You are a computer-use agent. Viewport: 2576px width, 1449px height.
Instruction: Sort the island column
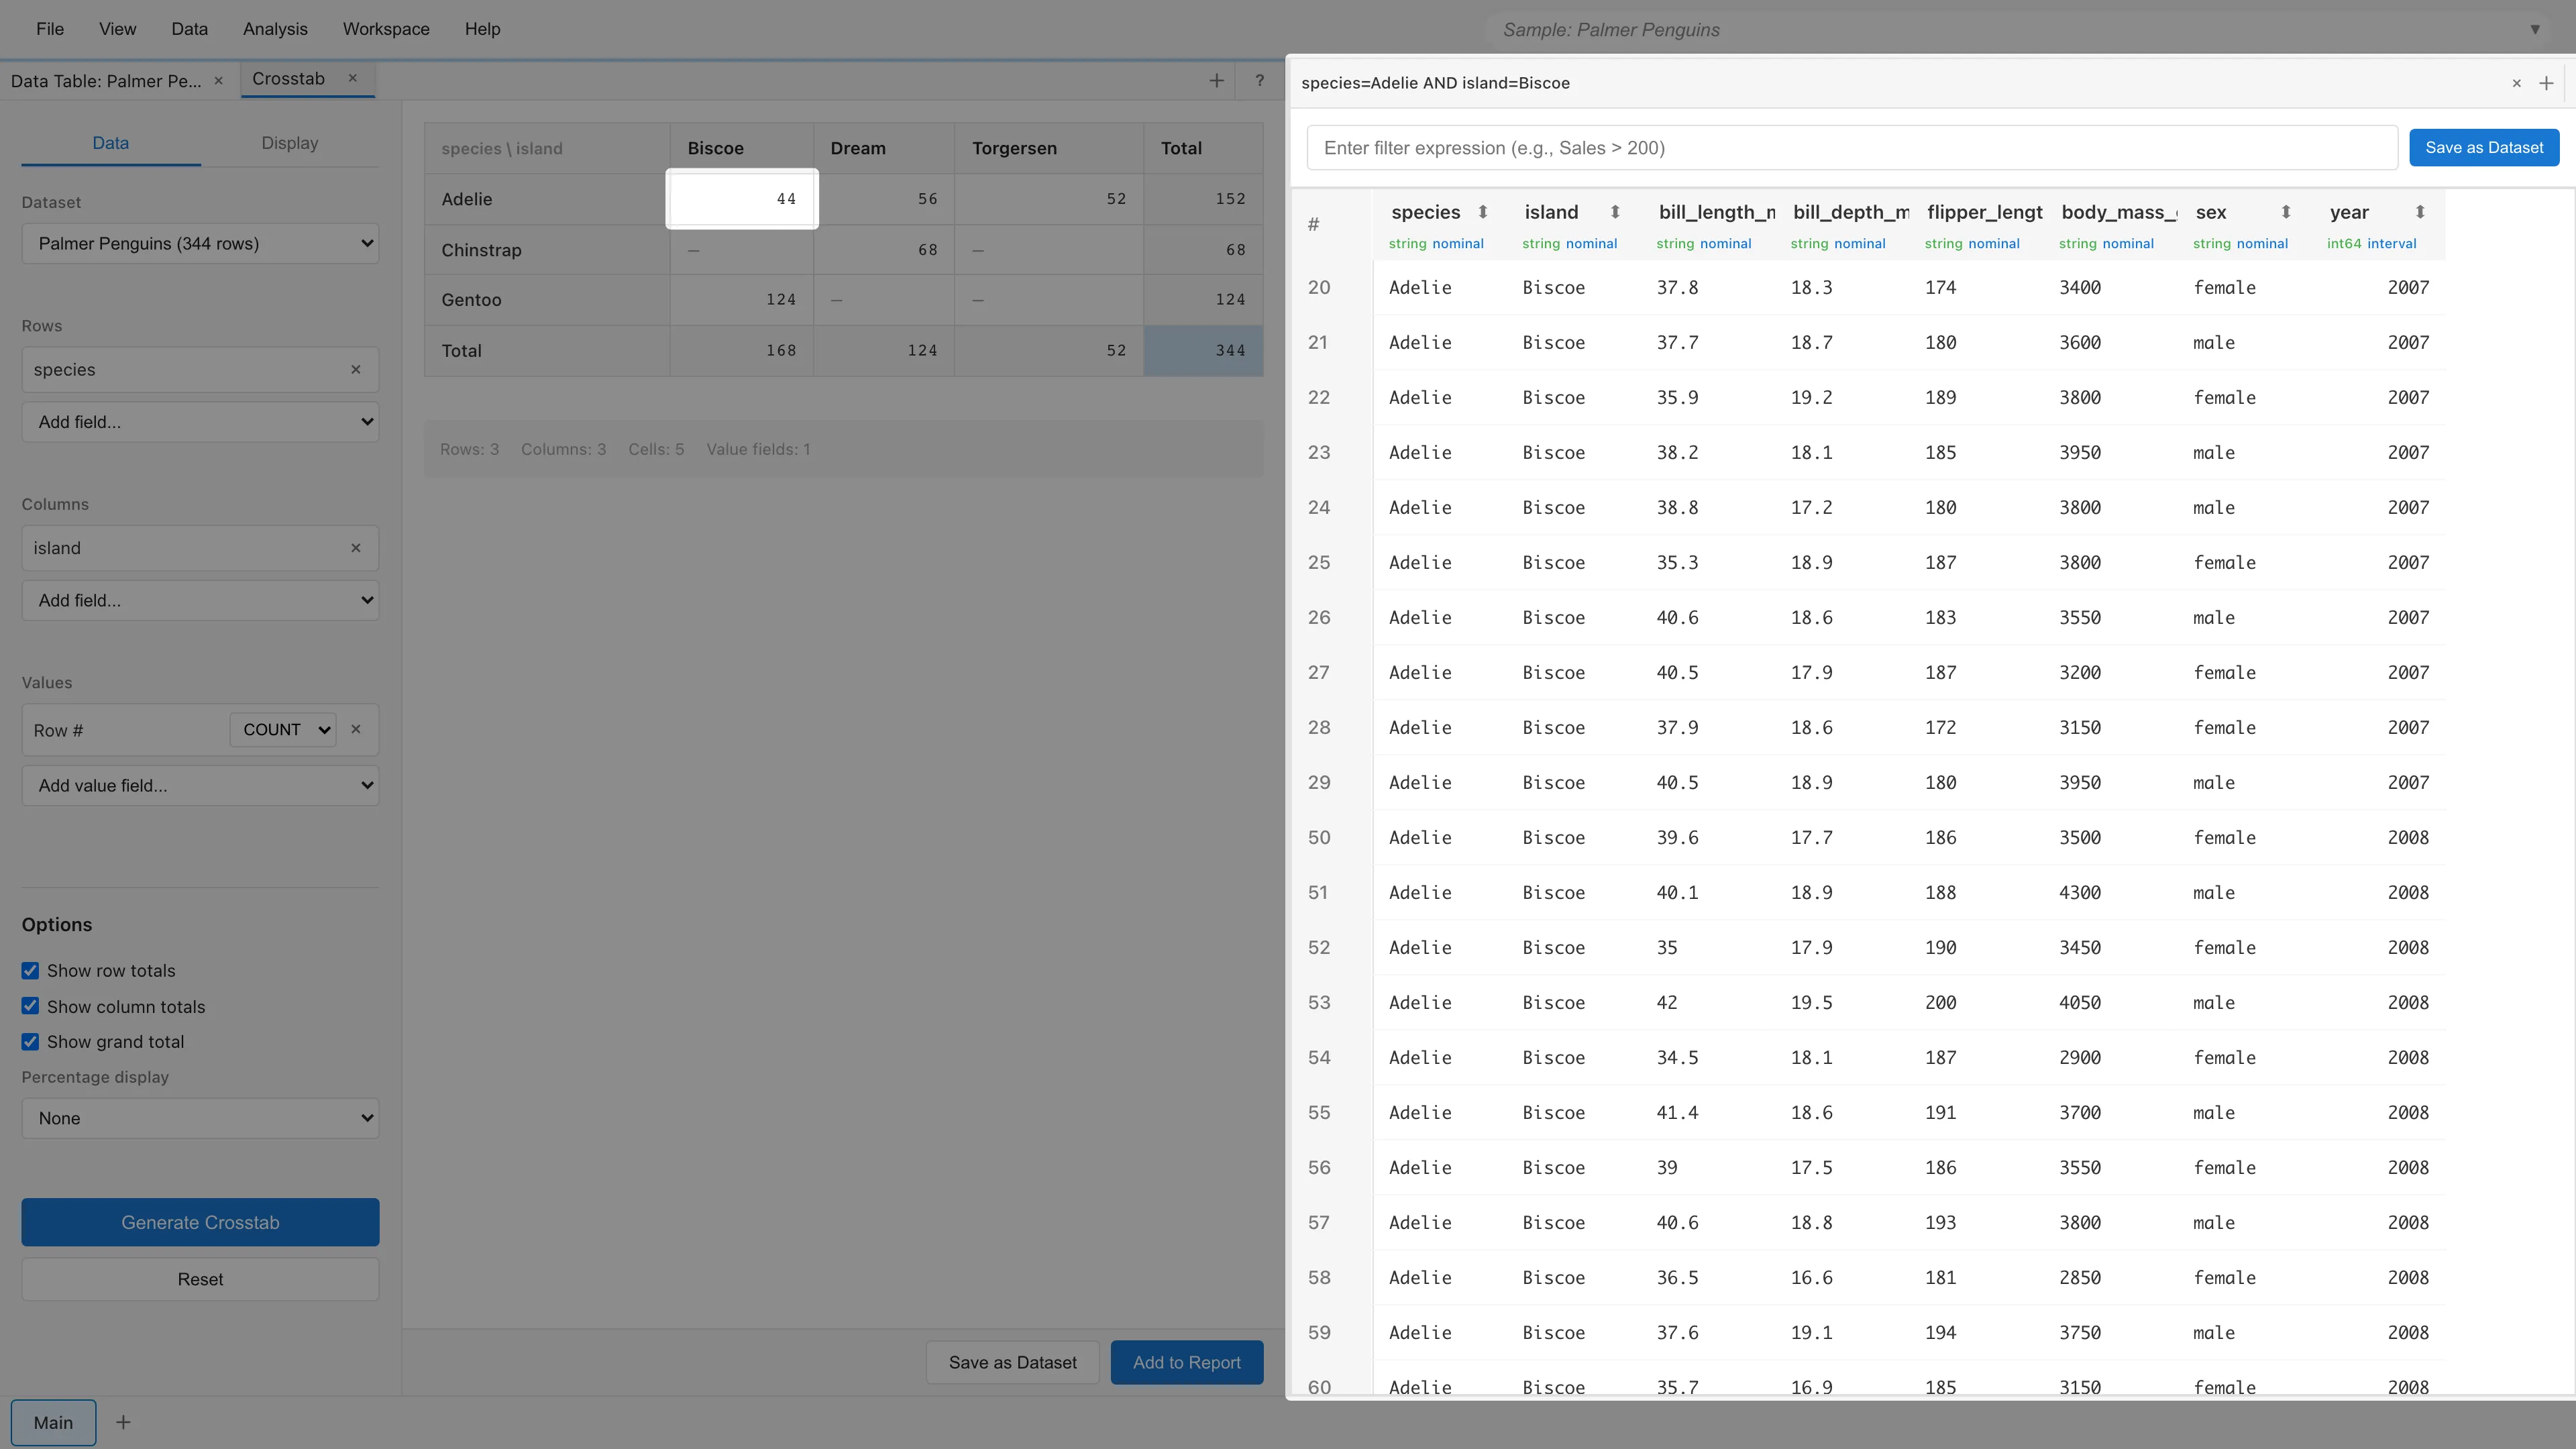tap(1616, 212)
